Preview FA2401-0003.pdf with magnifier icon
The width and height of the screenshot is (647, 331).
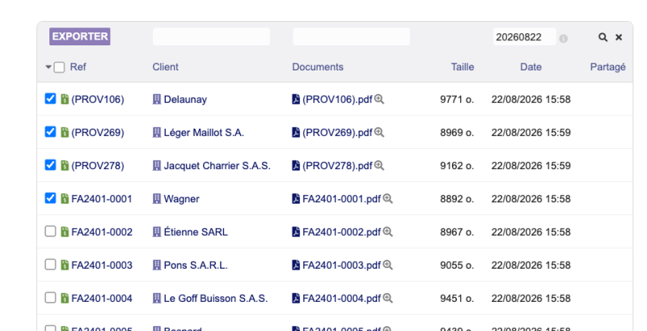[387, 265]
